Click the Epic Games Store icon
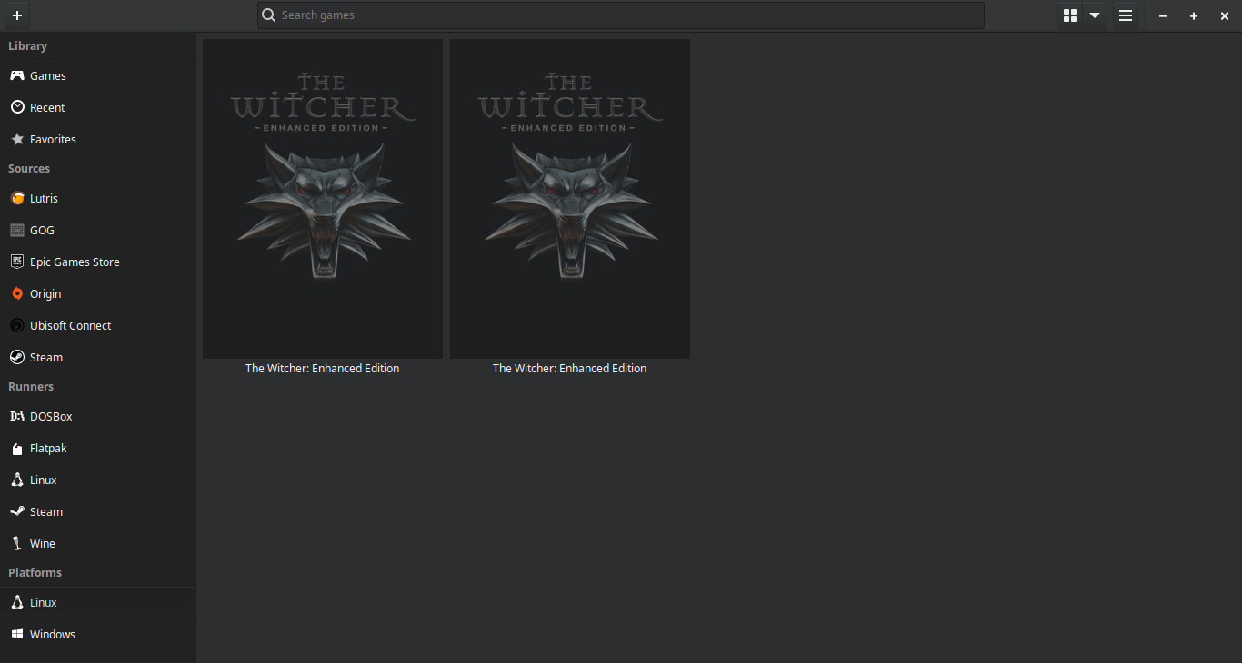 click(17, 262)
